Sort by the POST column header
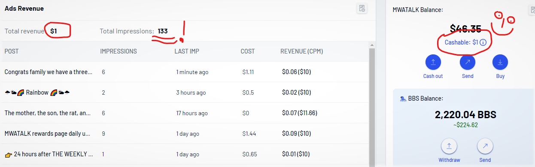 (x=12, y=51)
